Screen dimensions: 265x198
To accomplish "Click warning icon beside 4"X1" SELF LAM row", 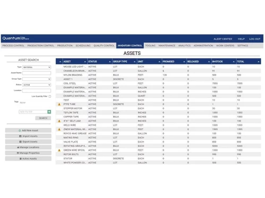I will 59,121.
